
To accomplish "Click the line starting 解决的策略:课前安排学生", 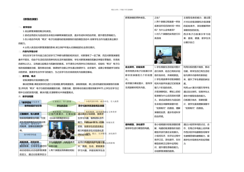I will [x=71, y=84].
